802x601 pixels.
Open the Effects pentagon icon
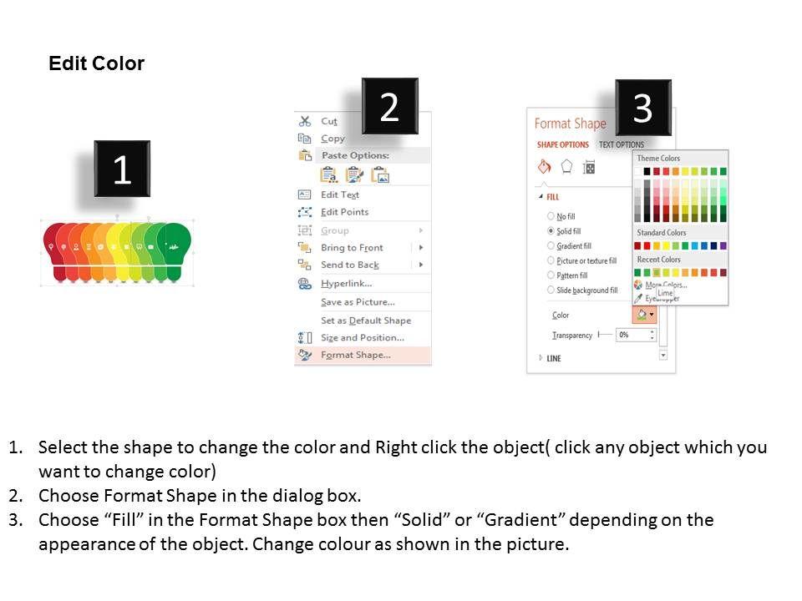click(x=566, y=167)
